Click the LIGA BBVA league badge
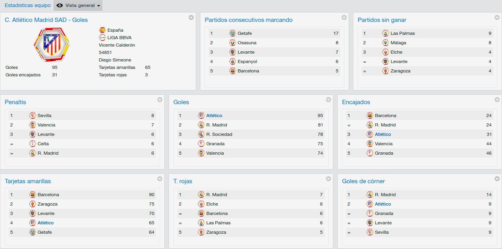 click(x=102, y=38)
